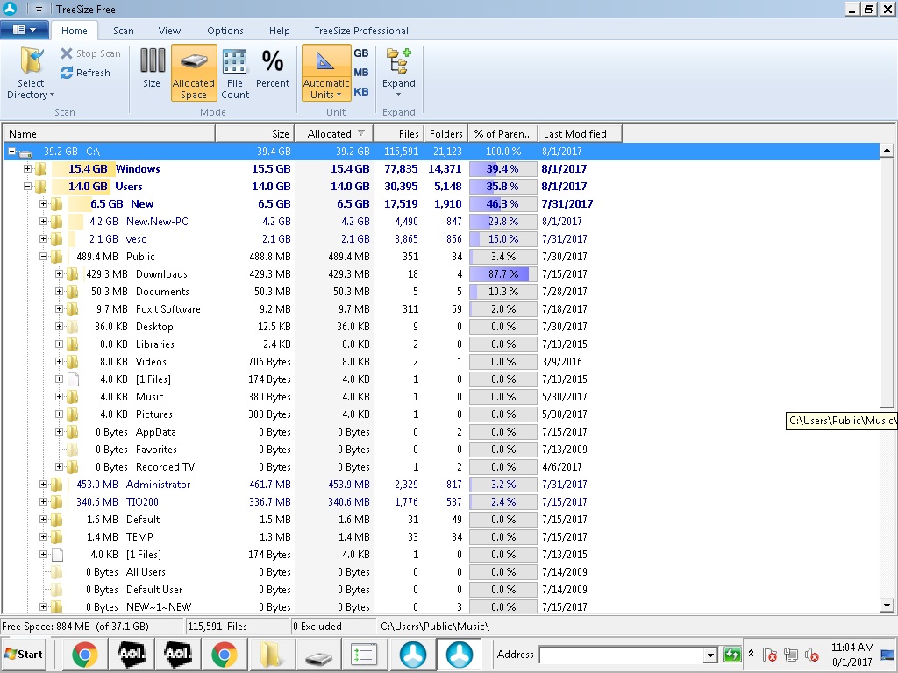Open the Options ribbon tab
The height and width of the screenshot is (673, 898).
coord(225,31)
